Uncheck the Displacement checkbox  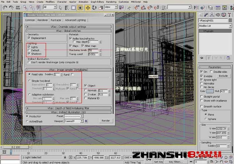[29, 38]
